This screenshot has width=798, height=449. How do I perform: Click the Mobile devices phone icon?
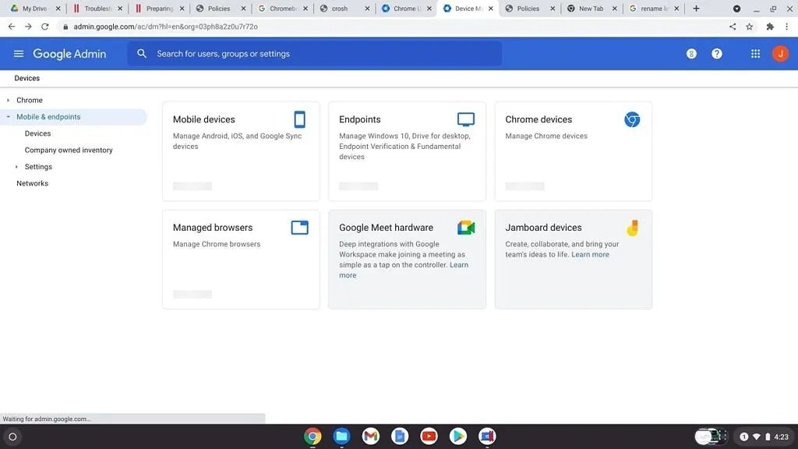point(299,118)
